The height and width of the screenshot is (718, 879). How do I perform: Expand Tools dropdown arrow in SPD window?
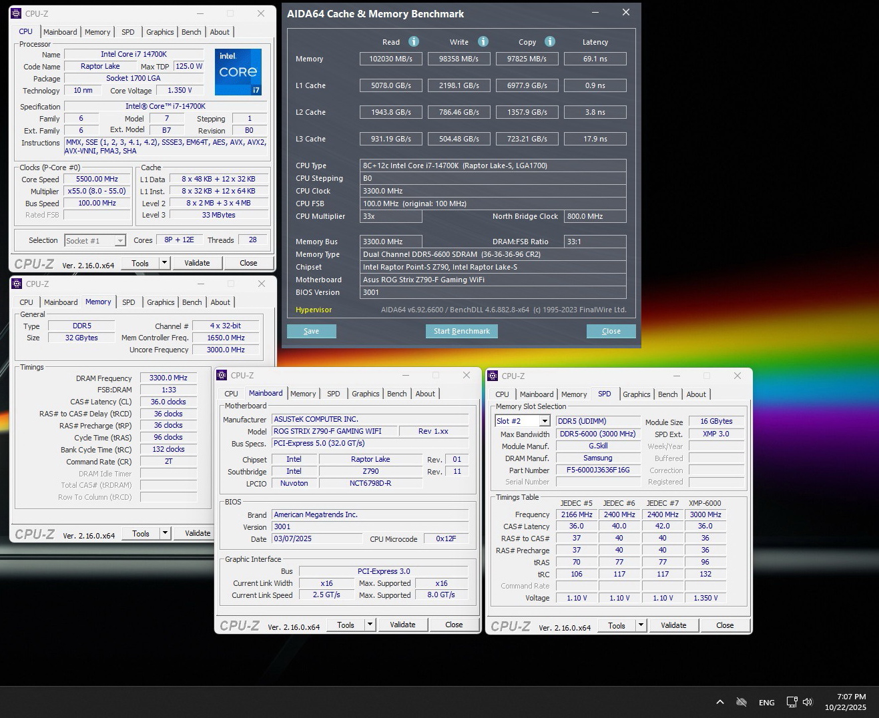click(x=641, y=625)
